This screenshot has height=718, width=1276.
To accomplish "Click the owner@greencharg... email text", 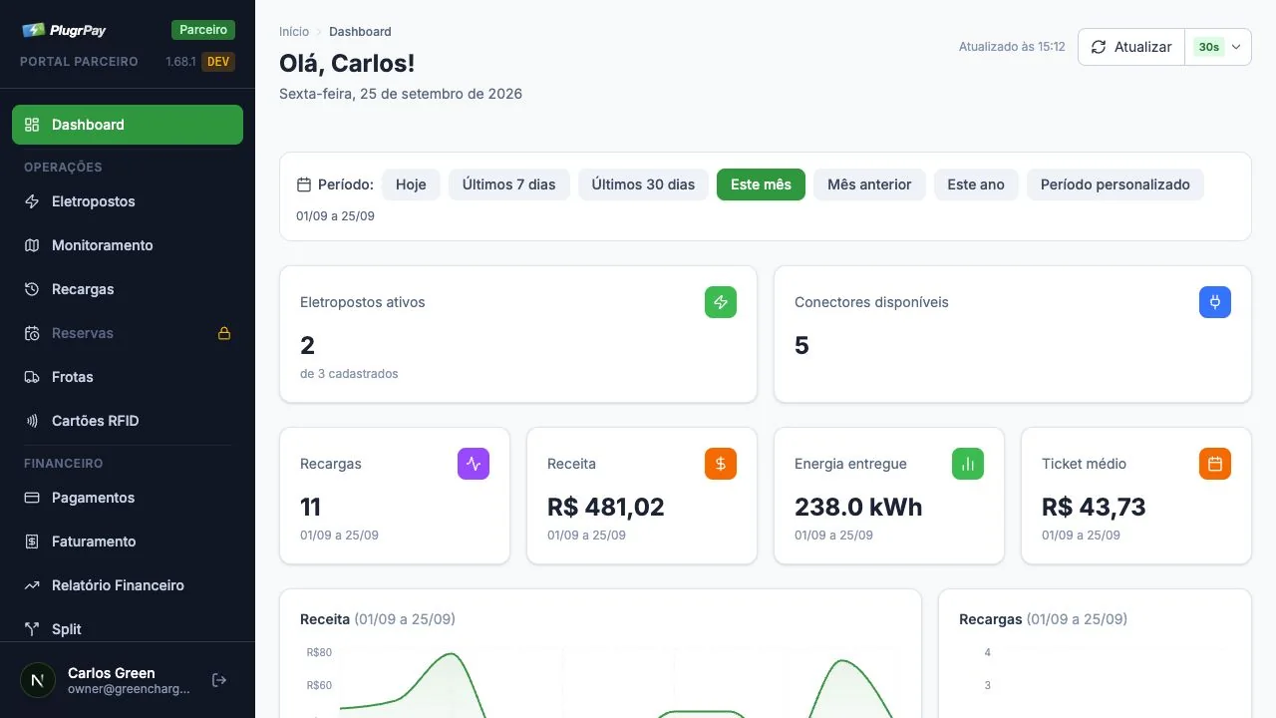I will [129, 689].
